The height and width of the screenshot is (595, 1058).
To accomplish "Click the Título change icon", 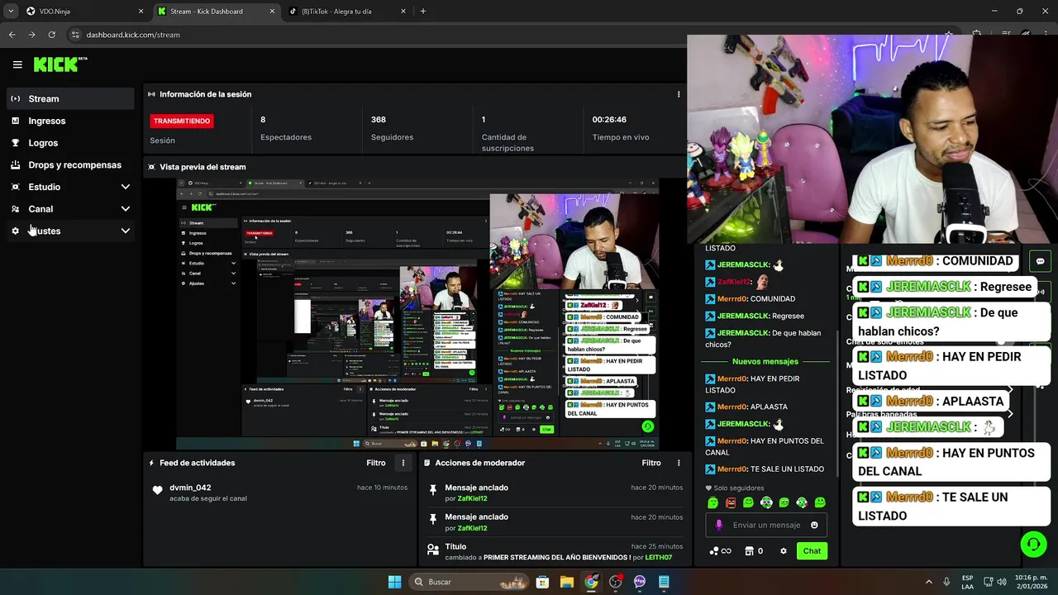I will (x=433, y=549).
